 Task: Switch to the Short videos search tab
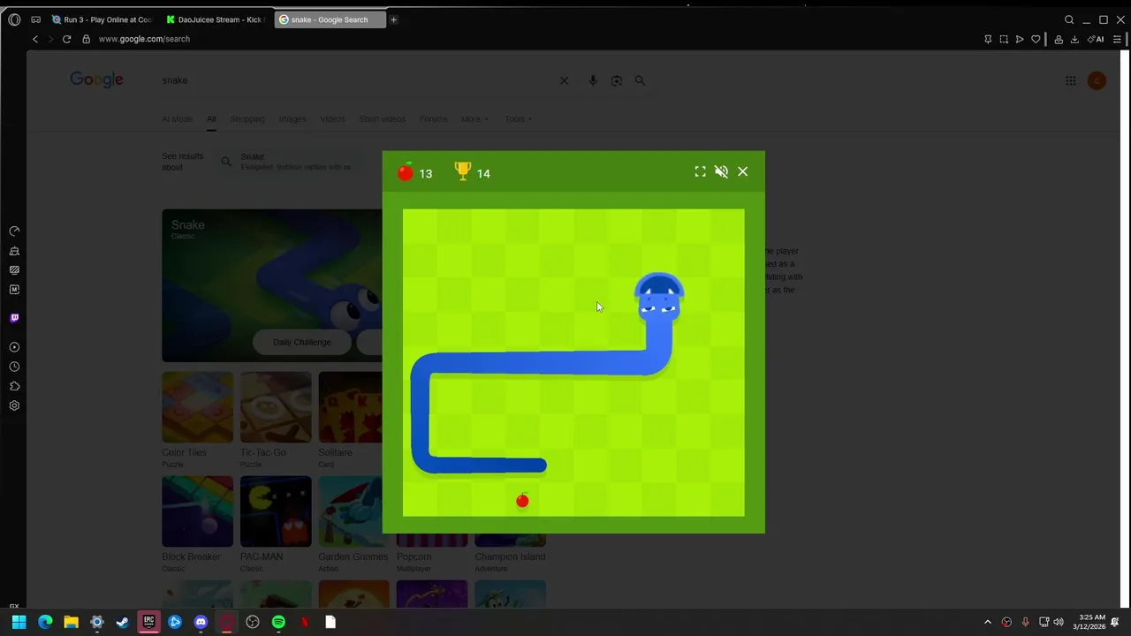click(x=382, y=119)
